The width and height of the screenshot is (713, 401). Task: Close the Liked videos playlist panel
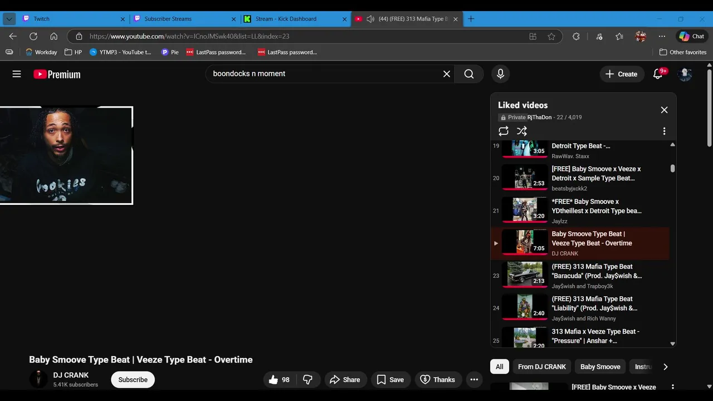(664, 110)
